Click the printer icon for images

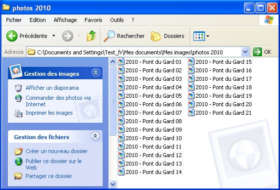[x=18, y=113]
